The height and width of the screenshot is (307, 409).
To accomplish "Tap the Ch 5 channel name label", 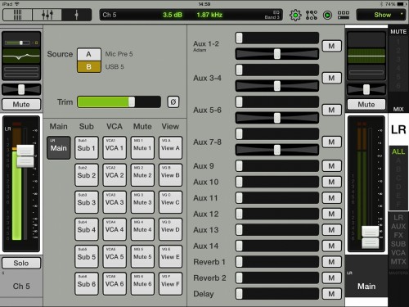I will (21, 287).
